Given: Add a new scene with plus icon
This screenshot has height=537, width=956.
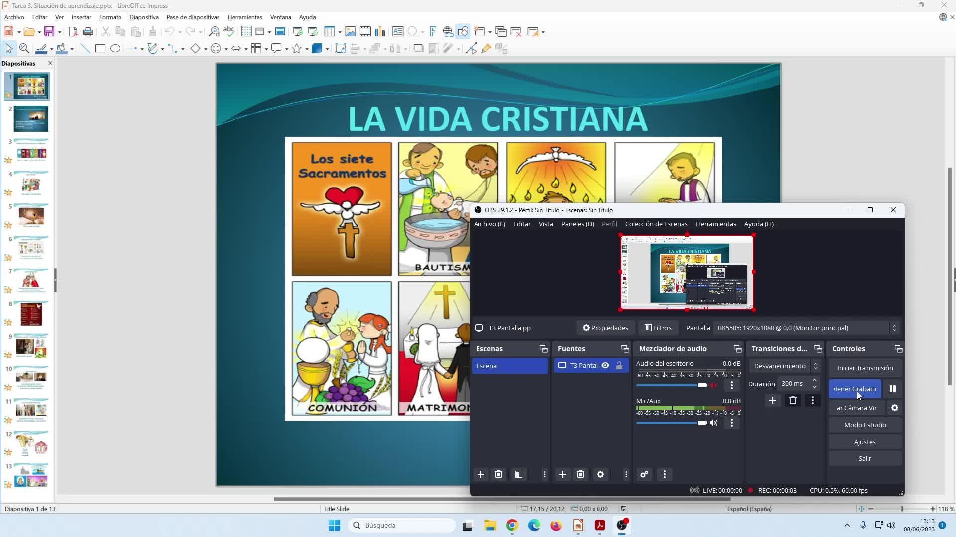Looking at the screenshot, I should point(480,474).
